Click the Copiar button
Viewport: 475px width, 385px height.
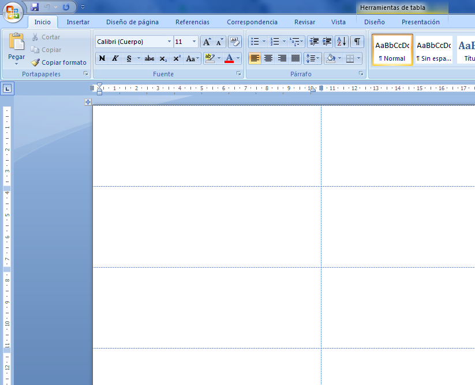[46, 50]
